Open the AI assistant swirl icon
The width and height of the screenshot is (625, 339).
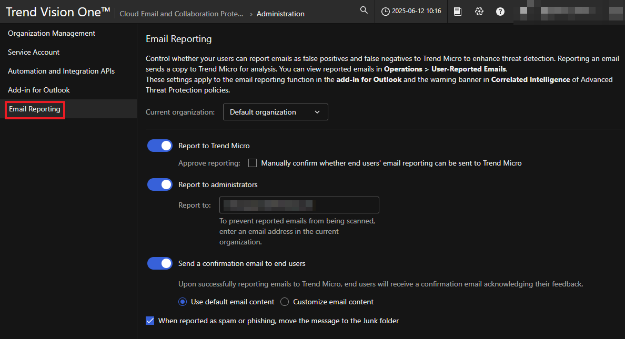click(479, 12)
